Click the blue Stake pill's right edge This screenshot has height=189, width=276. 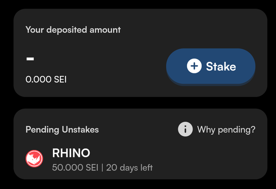tap(252, 66)
